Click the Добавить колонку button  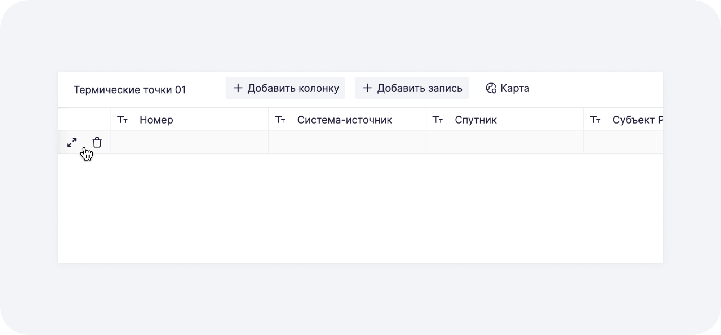[x=285, y=88]
